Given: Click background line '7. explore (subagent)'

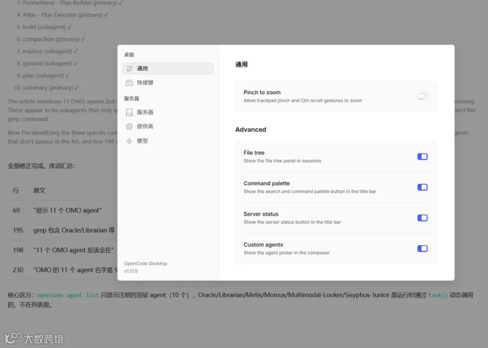Looking at the screenshot, I should (x=47, y=51).
